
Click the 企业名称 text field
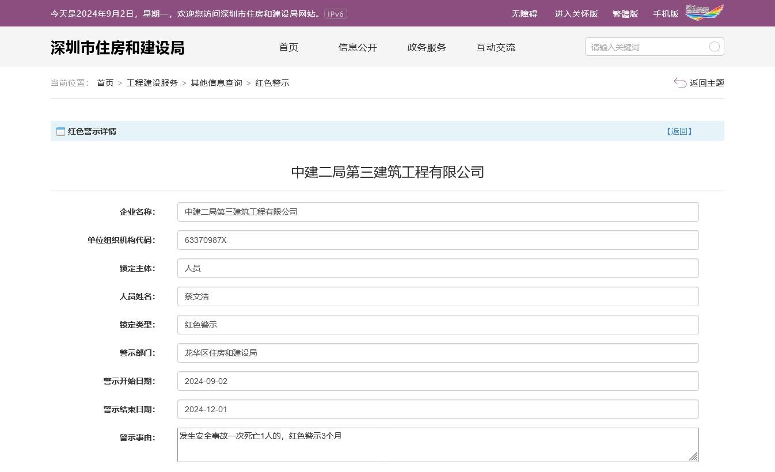[438, 212]
